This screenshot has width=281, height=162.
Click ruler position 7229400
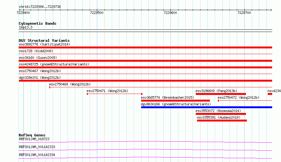pos(23,13)
